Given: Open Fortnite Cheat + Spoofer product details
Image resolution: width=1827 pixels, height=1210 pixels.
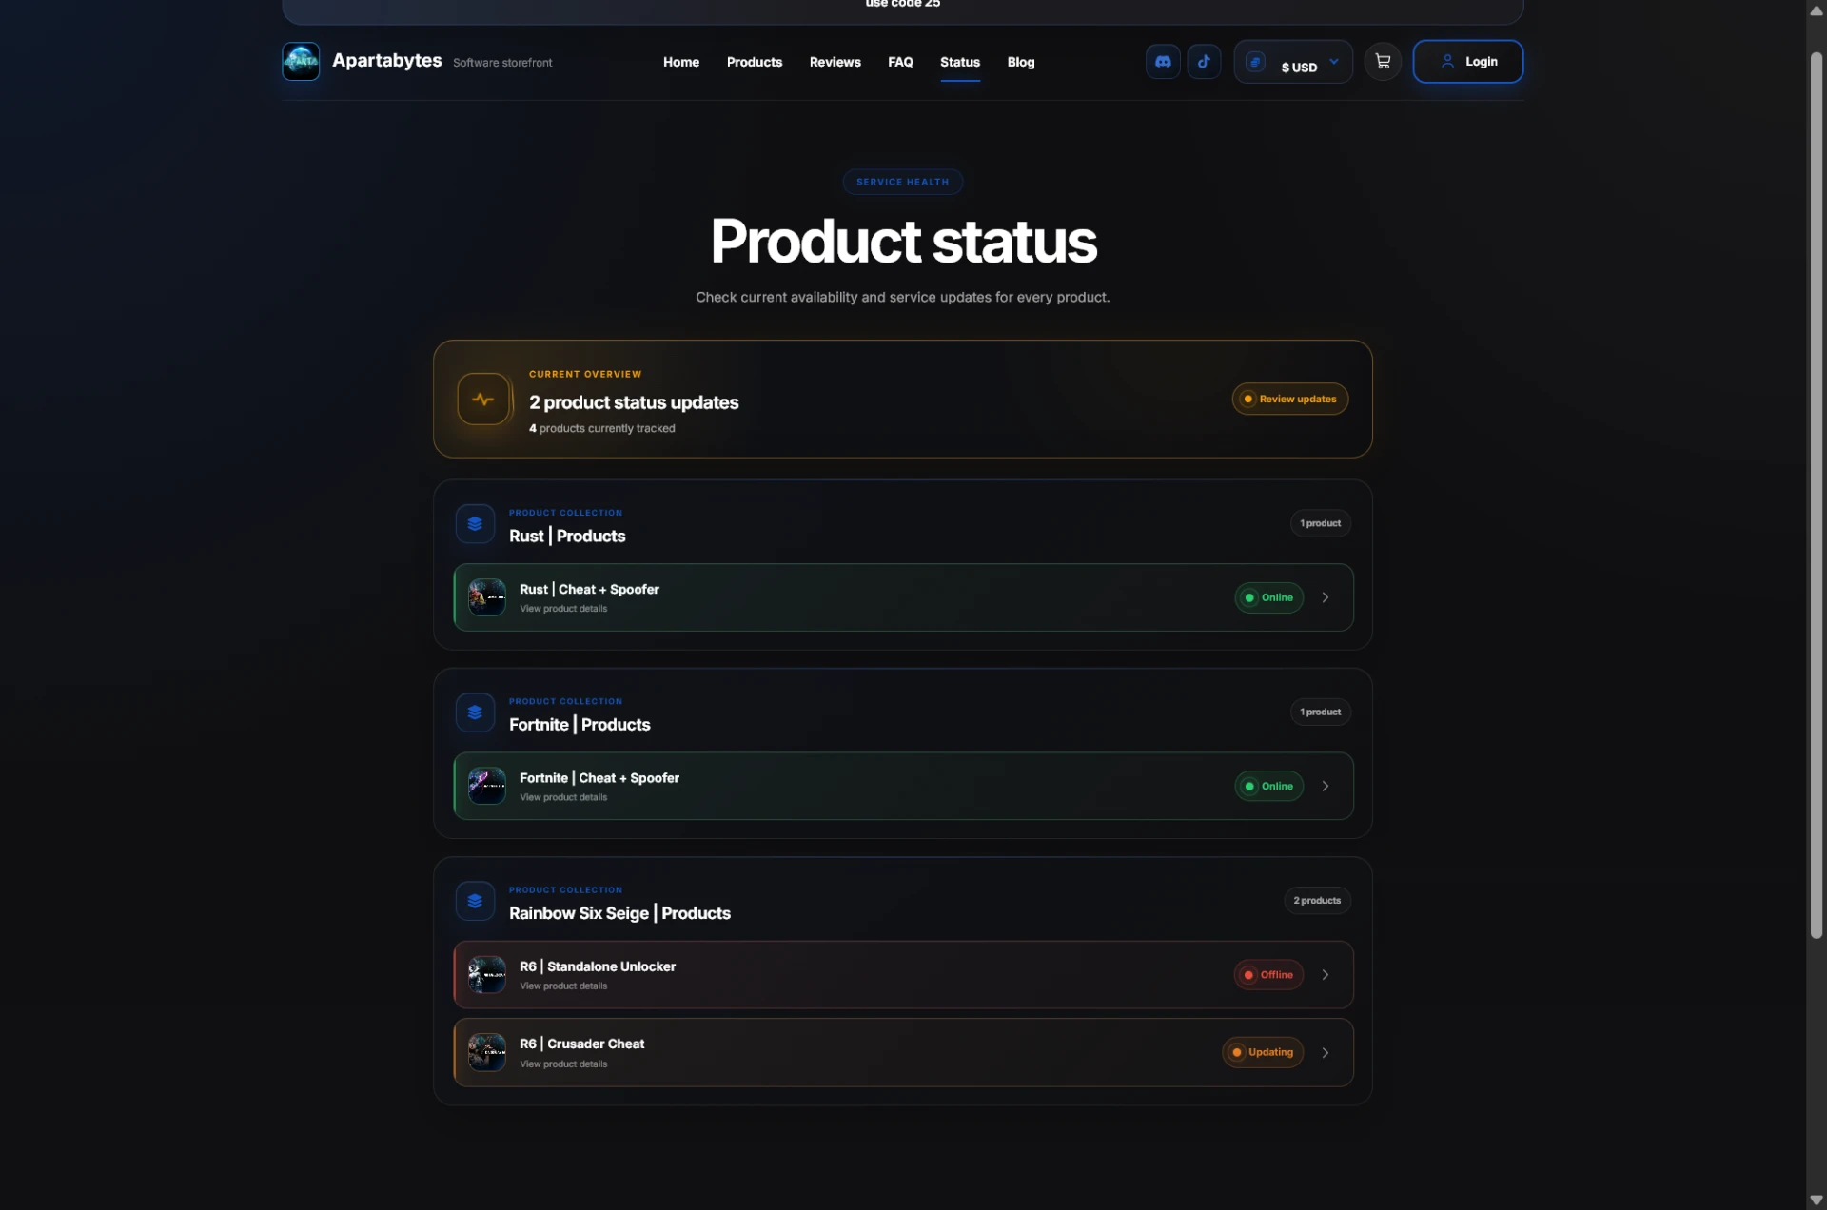Looking at the screenshot, I should (x=903, y=787).
